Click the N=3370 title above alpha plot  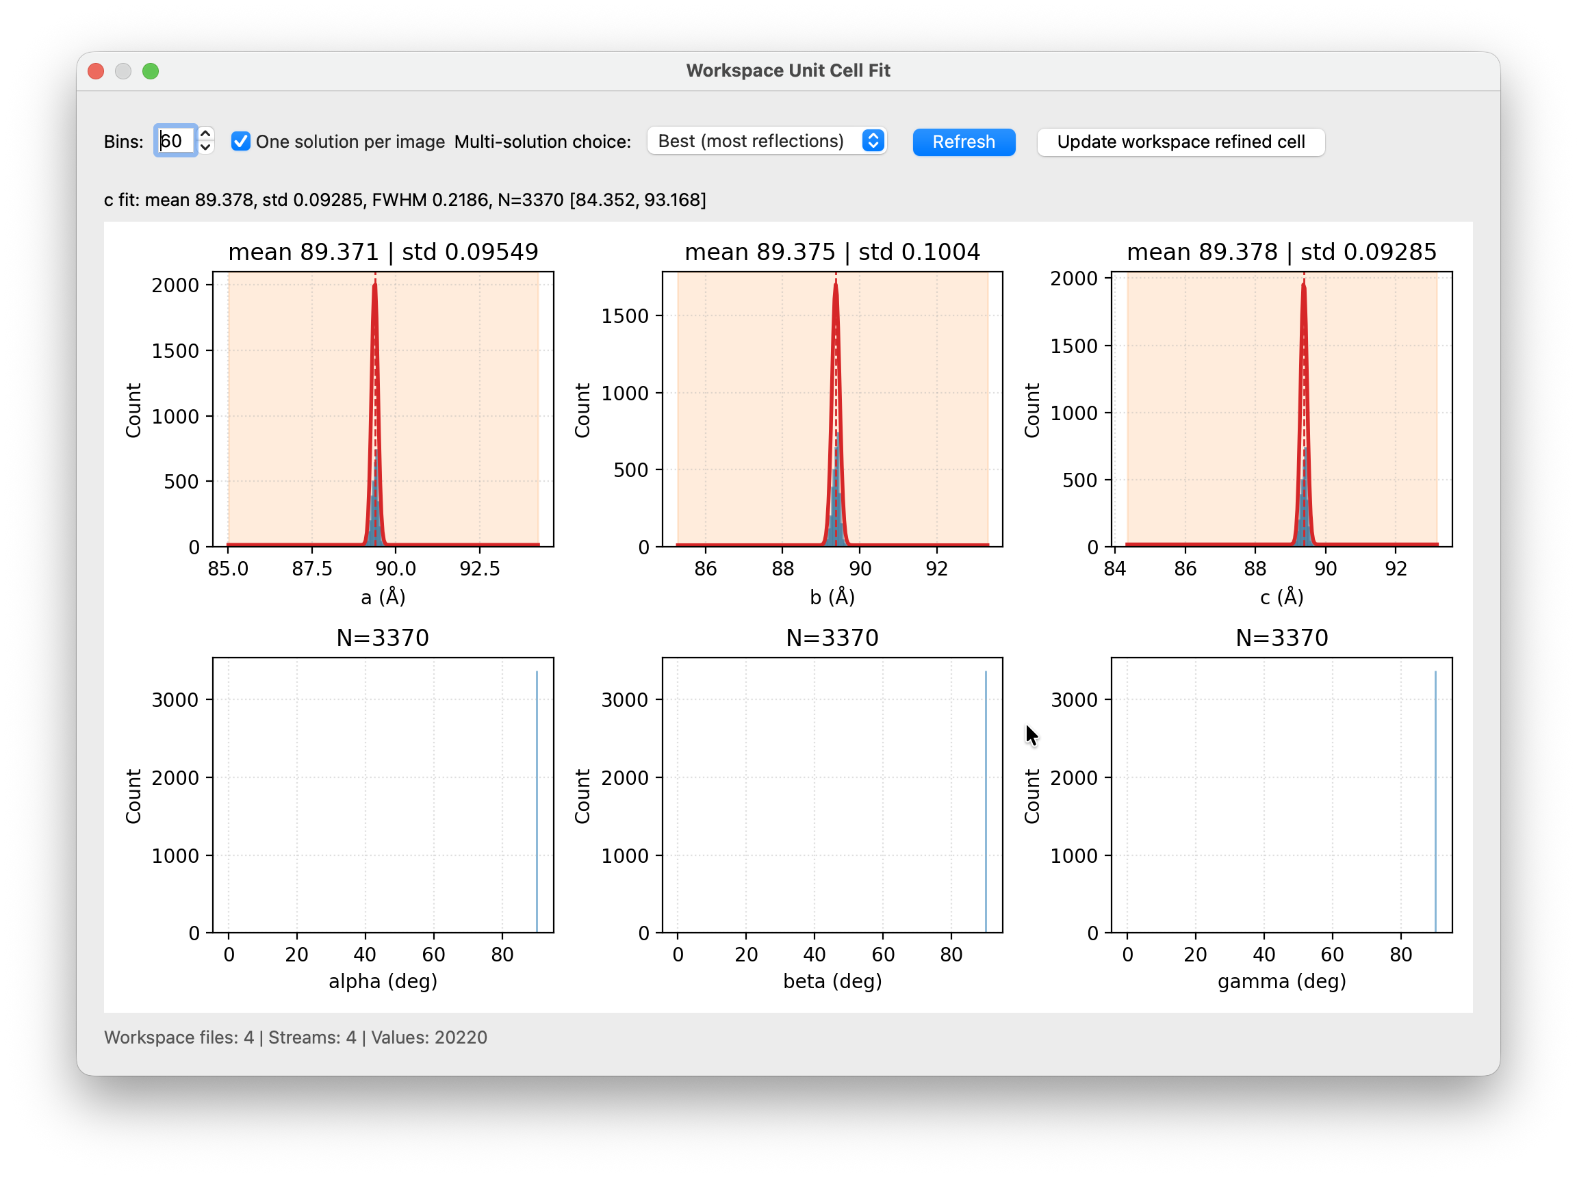(383, 638)
